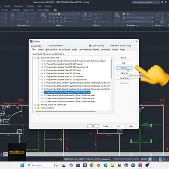
Task: Open the Express menu
Action: 48,6
